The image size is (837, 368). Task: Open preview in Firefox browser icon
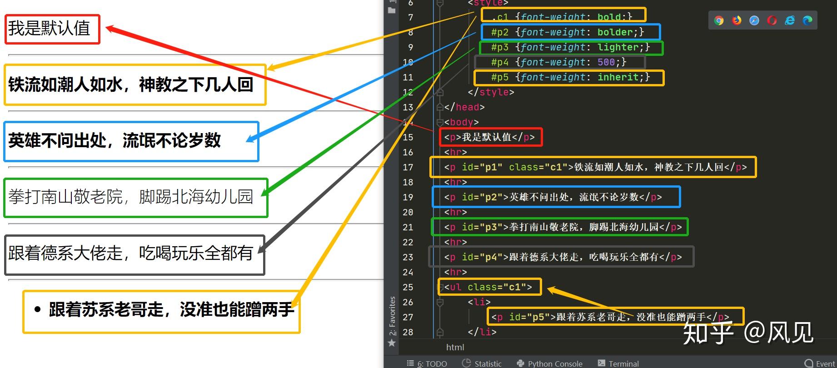[x=737, y=20]
